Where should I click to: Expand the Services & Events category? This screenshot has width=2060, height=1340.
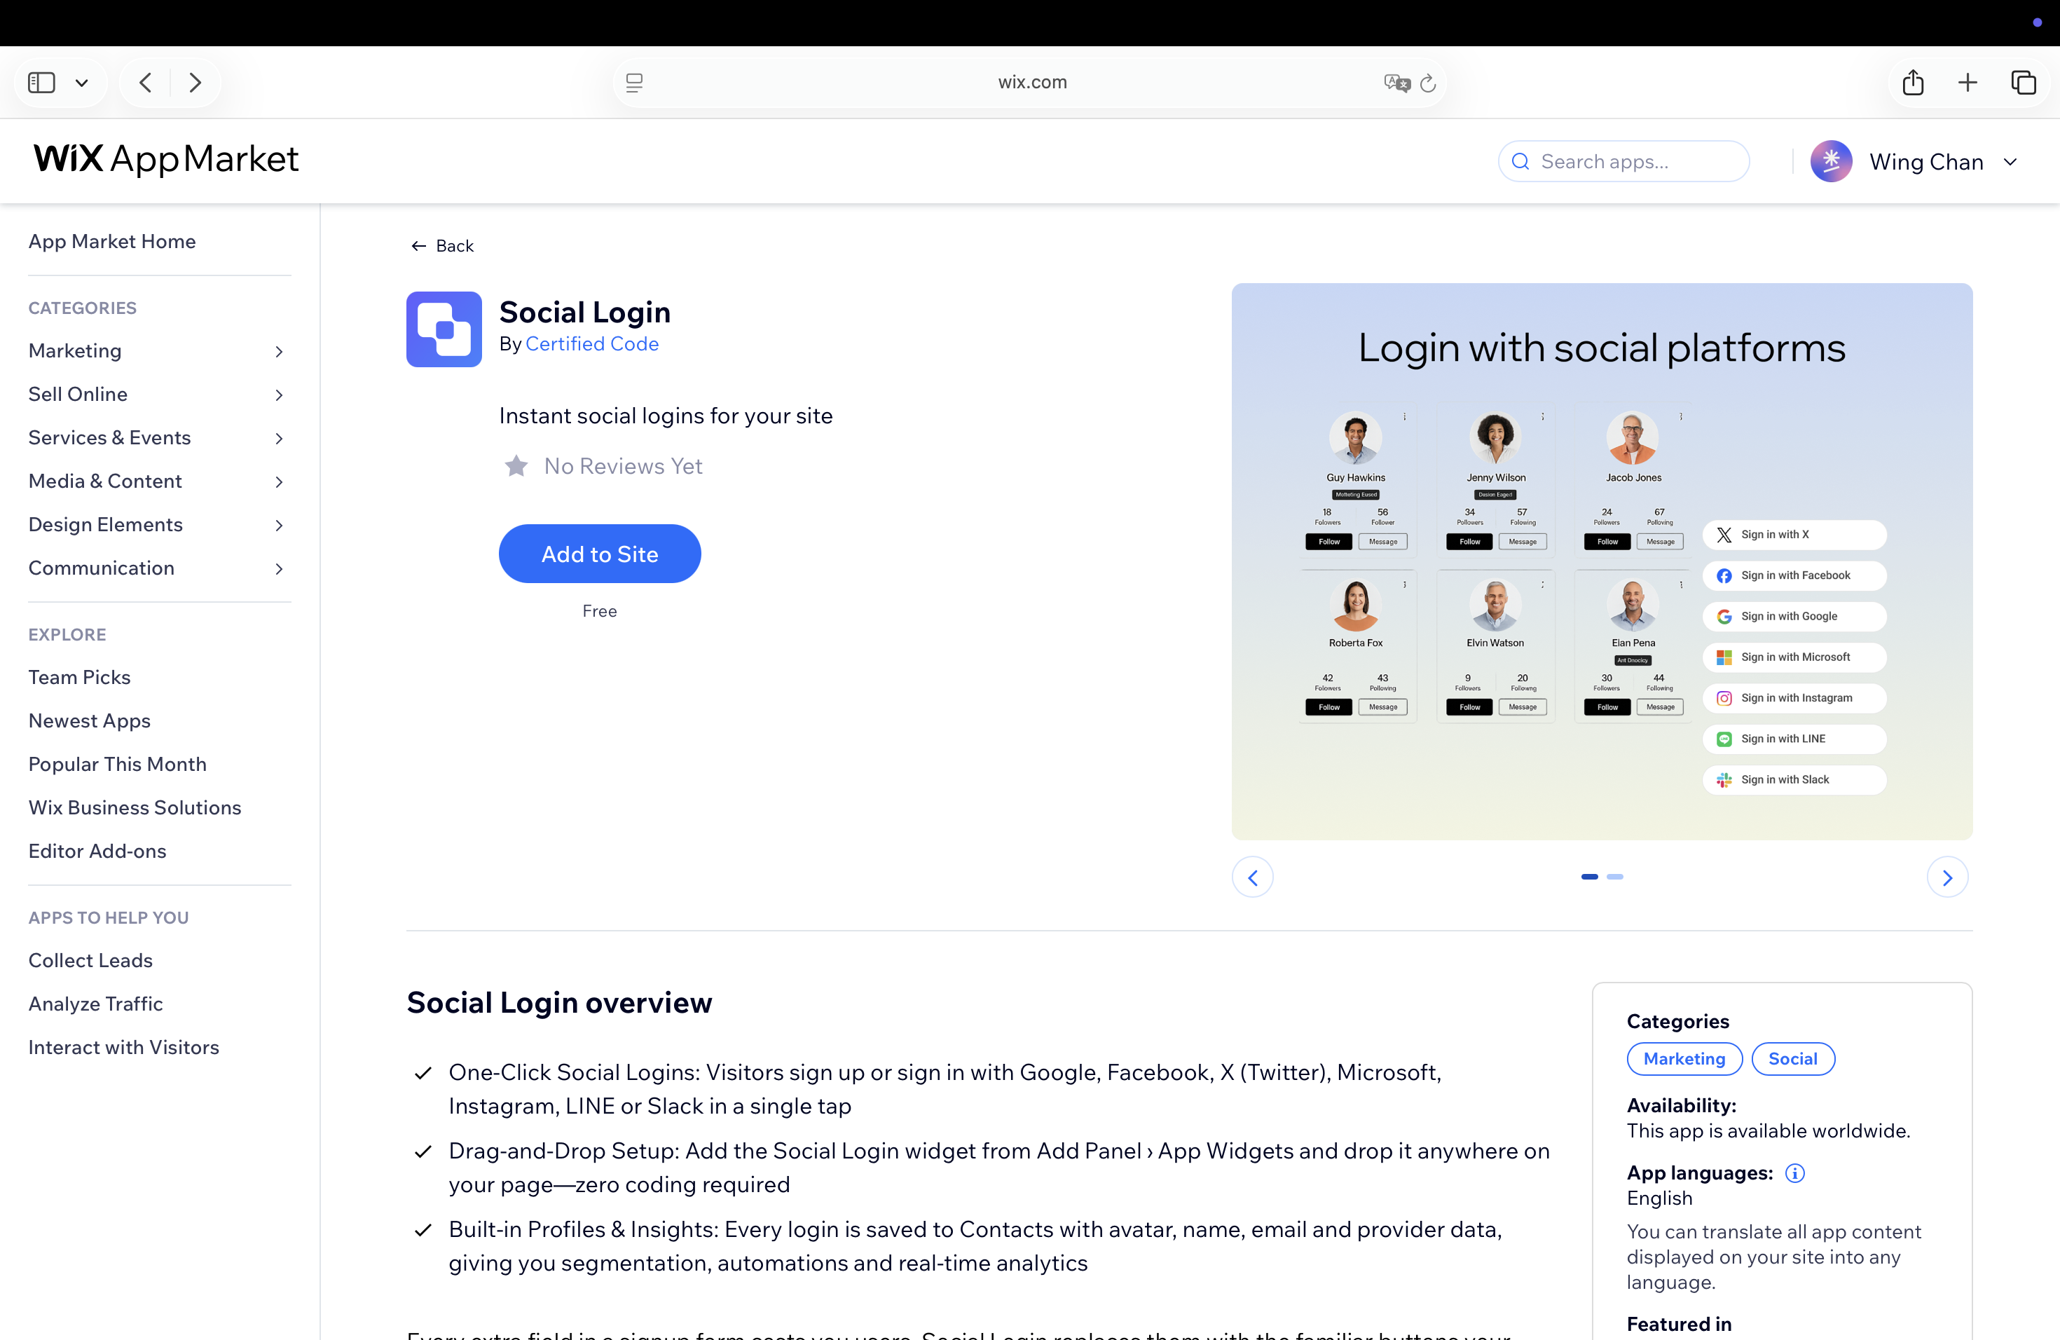click(109, 438)
